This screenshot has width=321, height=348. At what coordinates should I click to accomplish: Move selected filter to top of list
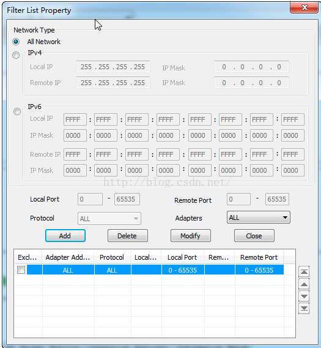tap(304, 272)
